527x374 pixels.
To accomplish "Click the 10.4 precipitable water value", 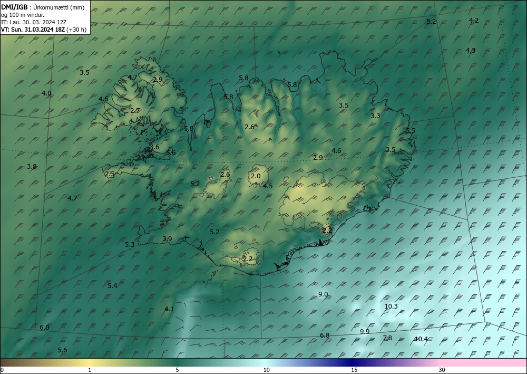I will pos(421,339).
